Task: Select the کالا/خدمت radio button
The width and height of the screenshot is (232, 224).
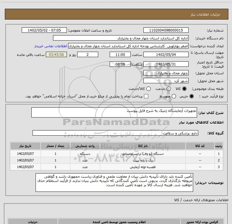Action: (x=149, y=89)
